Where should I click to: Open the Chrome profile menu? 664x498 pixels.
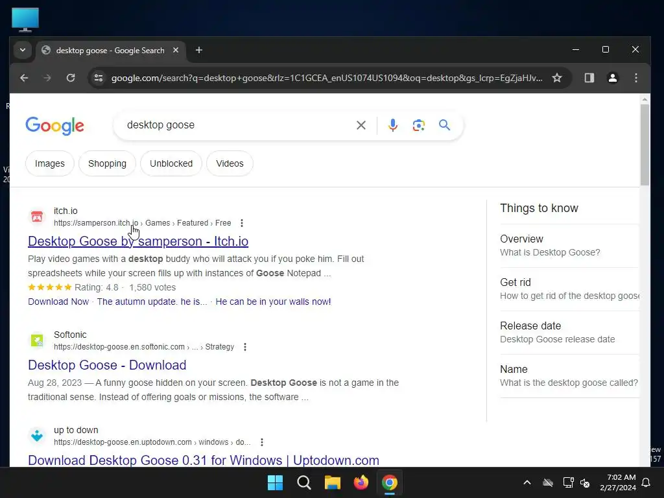(x=612, y=78)
